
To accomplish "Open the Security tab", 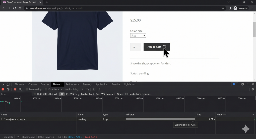I will [x=116, y=84].
